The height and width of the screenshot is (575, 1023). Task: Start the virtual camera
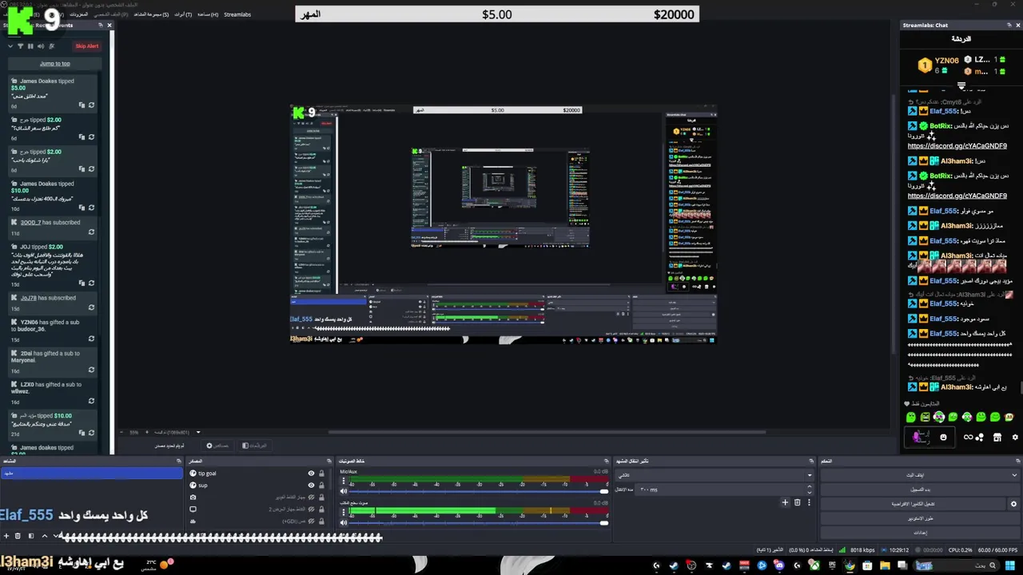click(914, 504)
